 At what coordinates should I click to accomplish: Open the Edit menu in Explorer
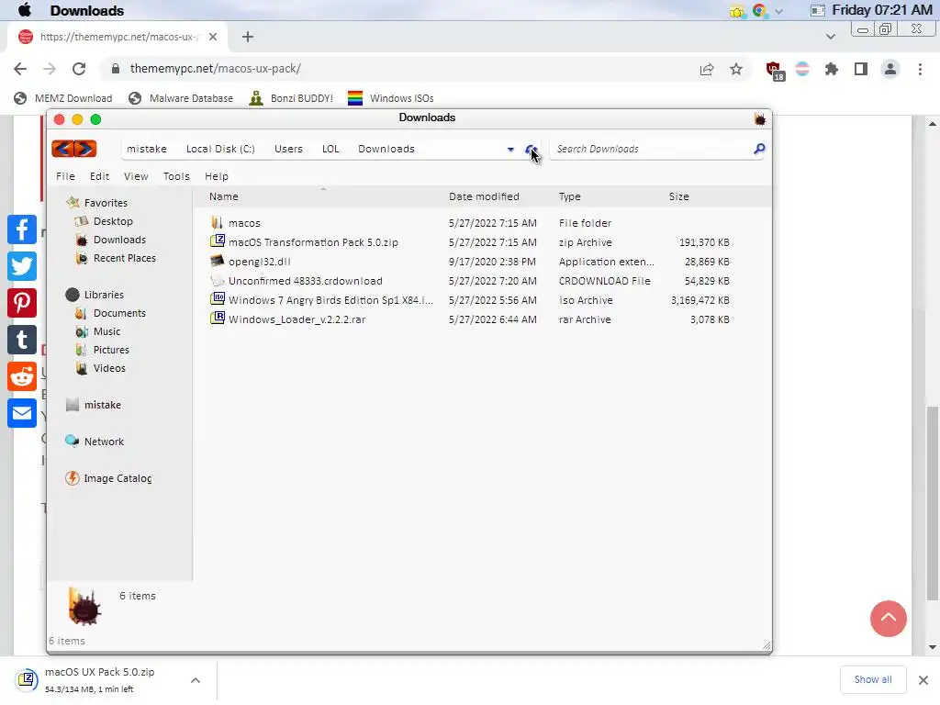point(99,176)
